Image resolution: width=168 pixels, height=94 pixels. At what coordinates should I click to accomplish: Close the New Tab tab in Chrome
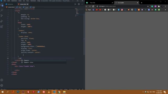point(112,3)
